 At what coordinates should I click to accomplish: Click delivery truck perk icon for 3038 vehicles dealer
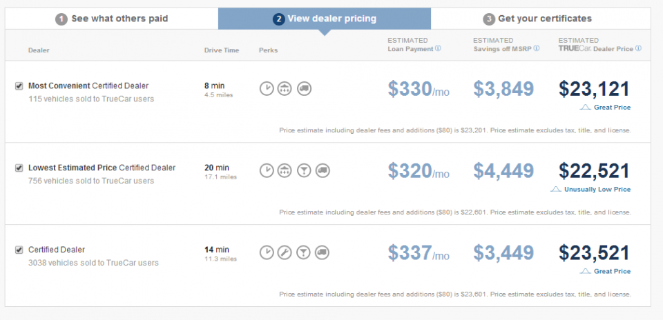tap(323, 252)
